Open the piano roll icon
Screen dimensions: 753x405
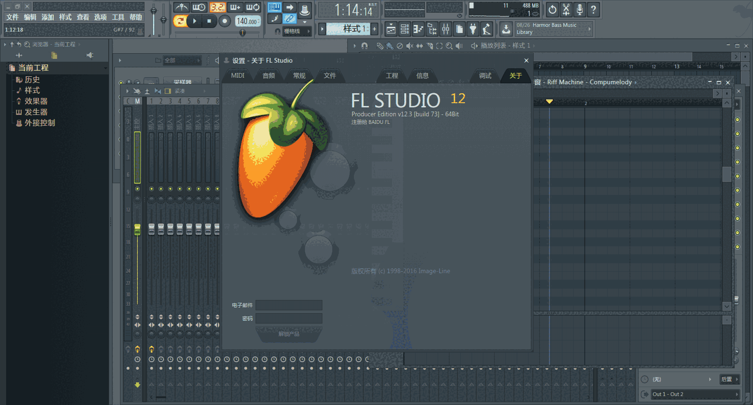[x=418, y=29]
